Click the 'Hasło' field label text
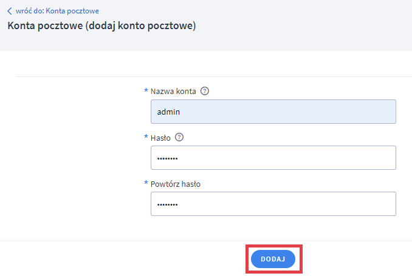Screen dimensions: 412x276 [161, 138]
